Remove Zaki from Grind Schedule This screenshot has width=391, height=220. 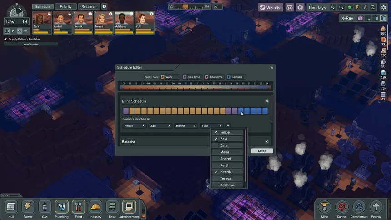(x=169, y=126)
